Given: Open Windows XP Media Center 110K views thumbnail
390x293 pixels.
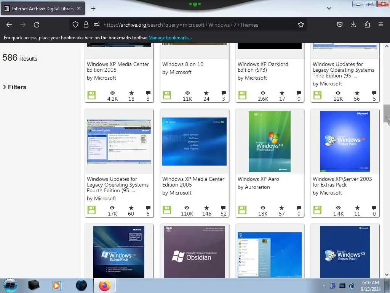Looking at the screenshot, I should tap(194, 141).
